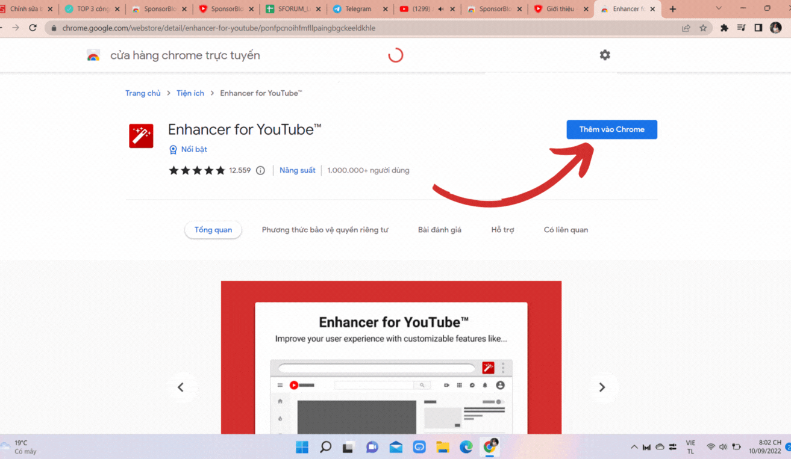This screenshot has height=459, width=791.
Task: Show previous screenshot with left arrow
Action: pyautogui.click(x=180, y=387)
